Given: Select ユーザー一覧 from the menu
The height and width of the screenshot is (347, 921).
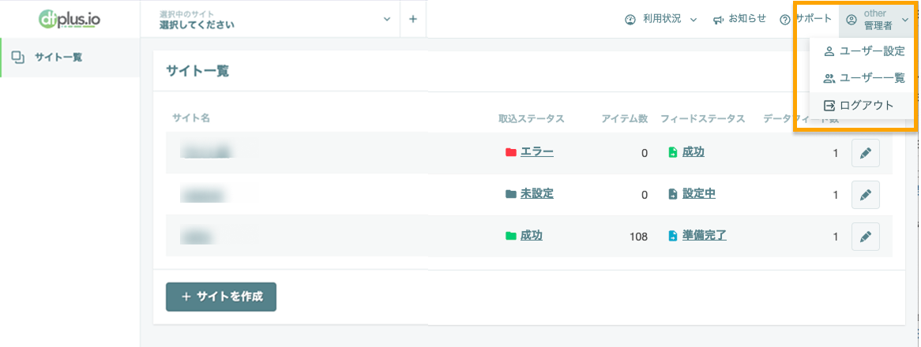Looking at the screenshot, I should (x=863, y=78).
